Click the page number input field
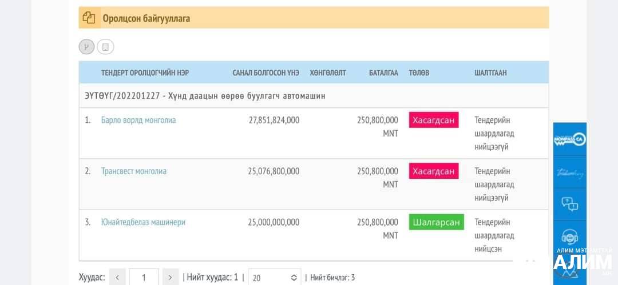618x285 pixels. (x=144, y=278)
